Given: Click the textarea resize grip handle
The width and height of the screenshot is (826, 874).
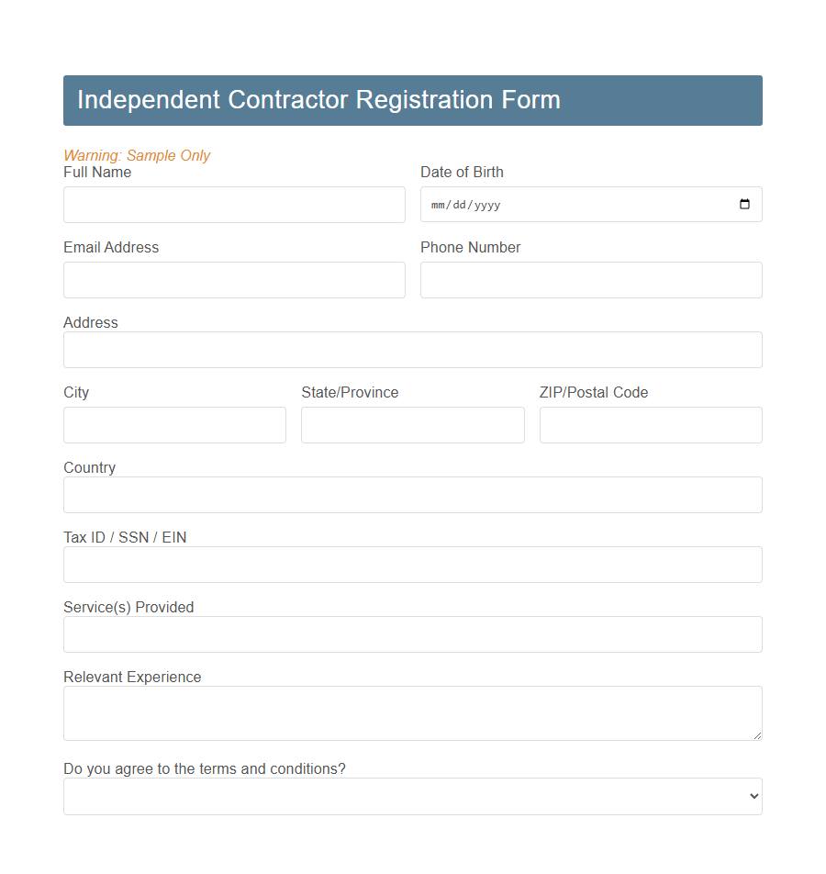Looking at the screenshot, I should (x=758, y=734).
